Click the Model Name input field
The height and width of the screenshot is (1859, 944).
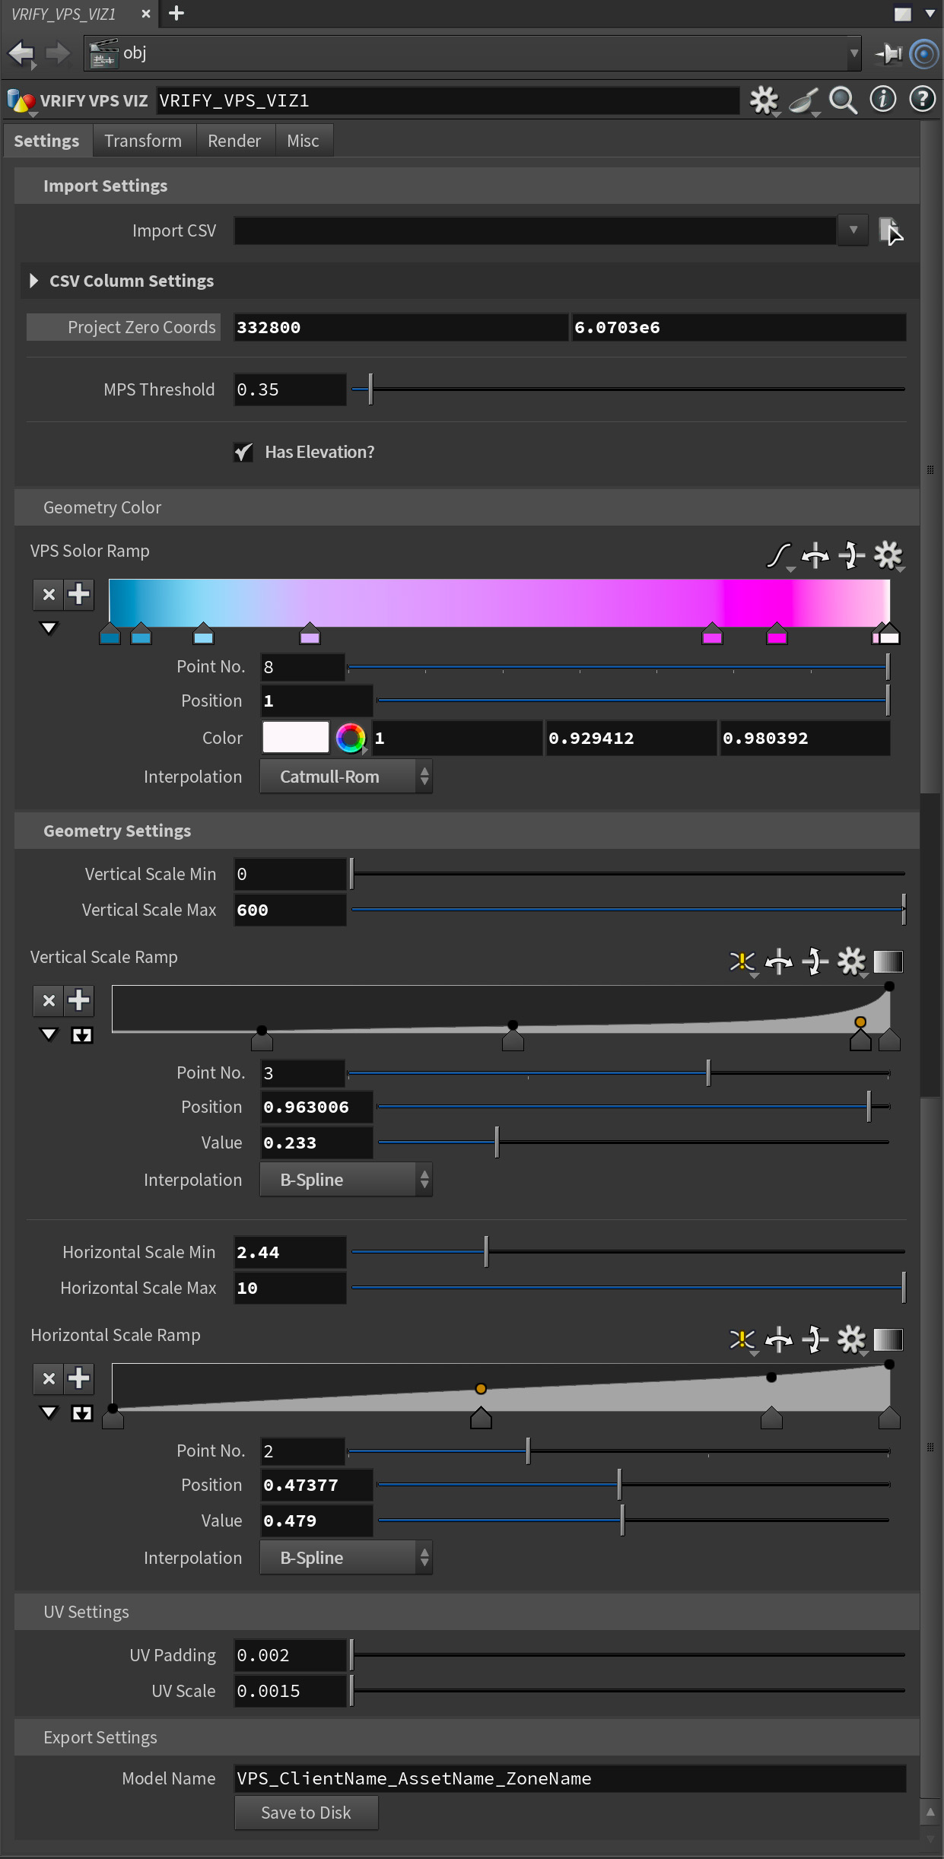(x=569, y=1778)
